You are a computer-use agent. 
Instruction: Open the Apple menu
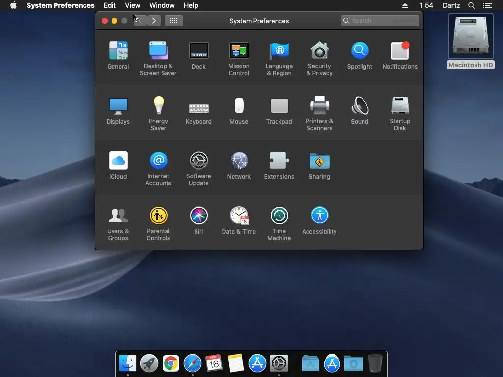[x=13, y=5]
